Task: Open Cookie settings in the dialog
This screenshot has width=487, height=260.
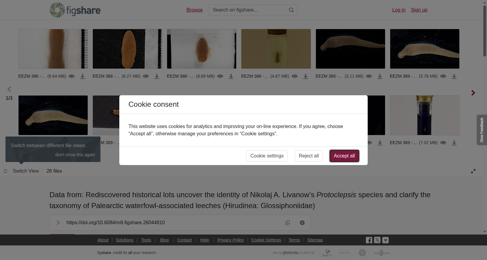Action: point(267,156)
